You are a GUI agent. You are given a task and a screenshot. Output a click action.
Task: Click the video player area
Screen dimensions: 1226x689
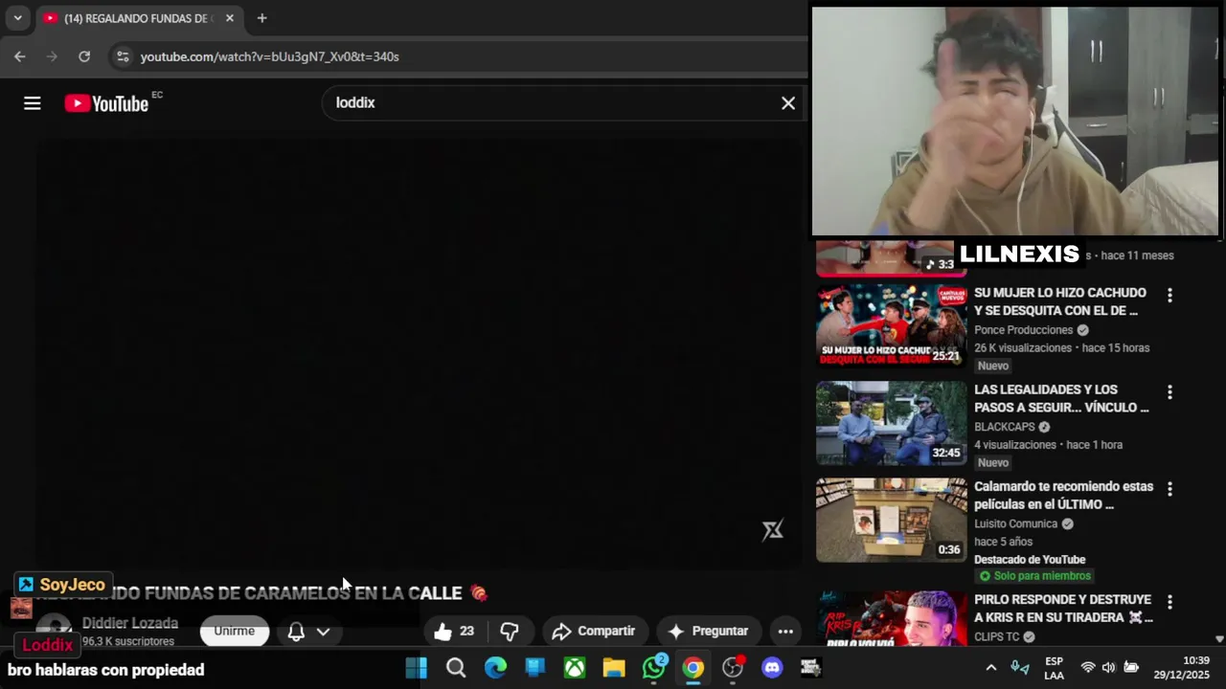(420, 354)
